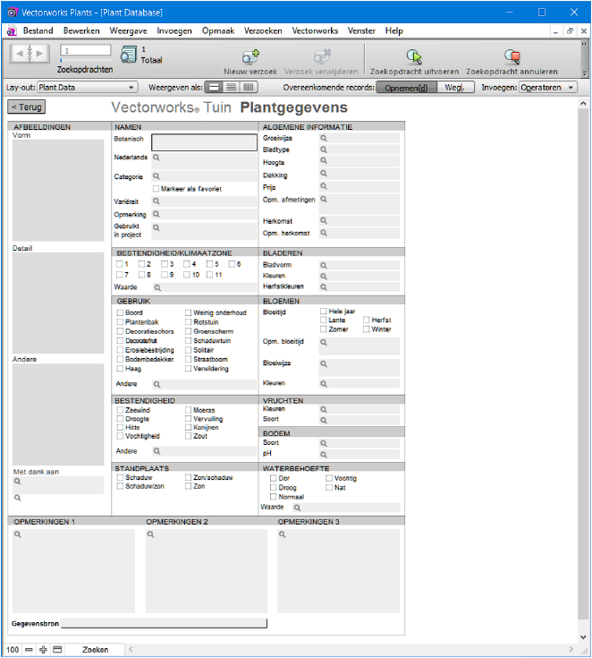
Task: Enable the Rotstuin checkbox
Action: (x=189, y=322)
